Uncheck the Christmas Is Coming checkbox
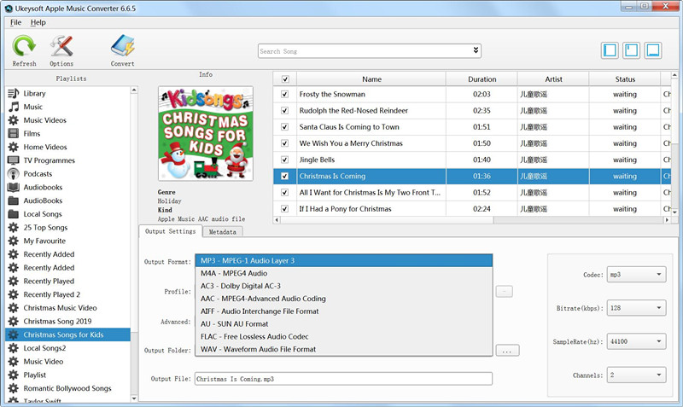 point(284,177)
